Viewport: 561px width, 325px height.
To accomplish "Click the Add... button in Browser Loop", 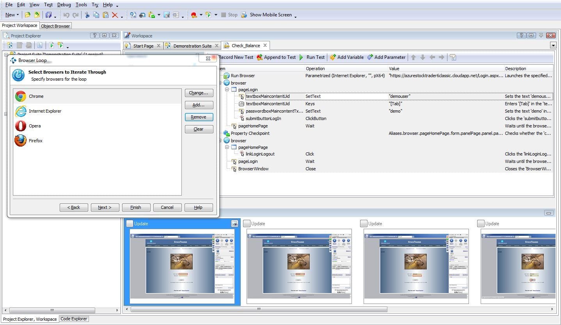I will (199, 105).
